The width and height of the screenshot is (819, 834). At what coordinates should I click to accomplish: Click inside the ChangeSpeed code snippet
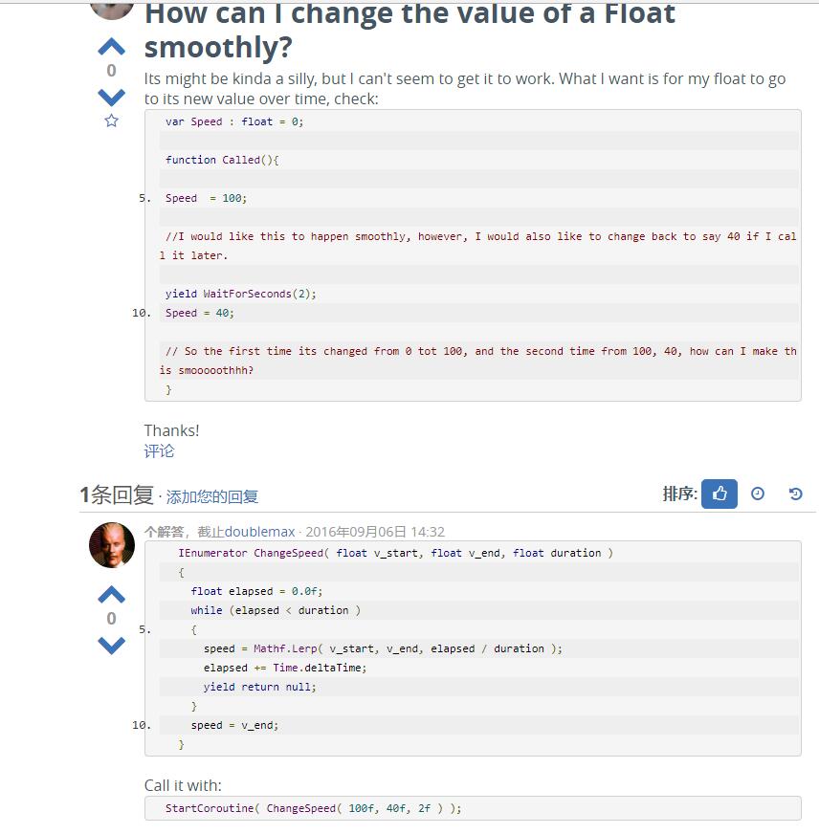[x=473, y=648]
